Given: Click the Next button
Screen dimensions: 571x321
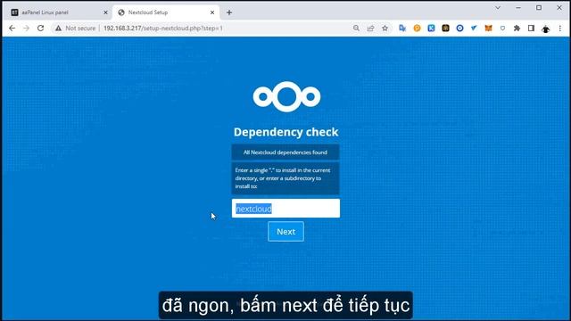Looking at the screenshot, I should pyautogui.click(x=285, y=232).
